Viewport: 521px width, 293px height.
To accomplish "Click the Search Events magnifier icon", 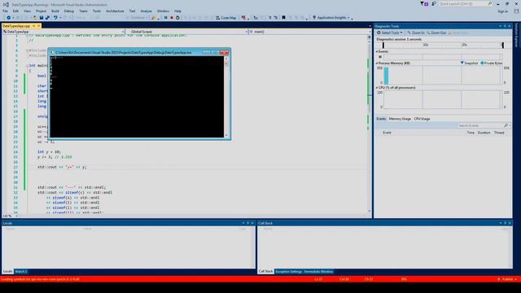I will [x=506, y=125].
